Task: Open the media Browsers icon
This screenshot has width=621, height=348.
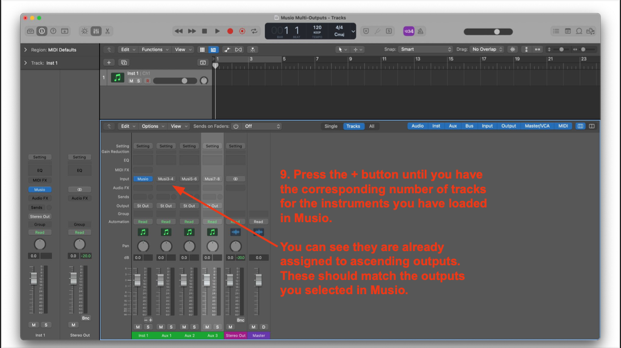Action: (x=590, y=31)
